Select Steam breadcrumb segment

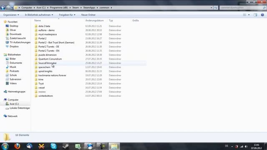[x=76, y=7]
